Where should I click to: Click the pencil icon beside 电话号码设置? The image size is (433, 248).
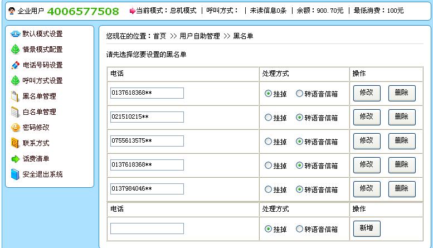pos(16,65)
